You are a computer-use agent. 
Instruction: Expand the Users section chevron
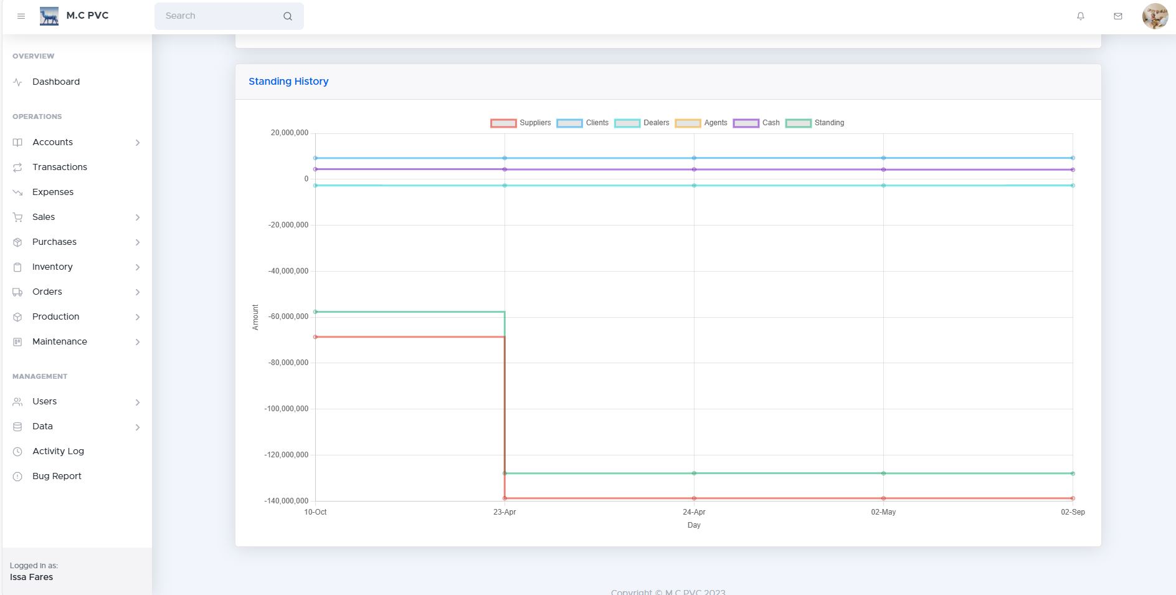click(x=138, y=402)
